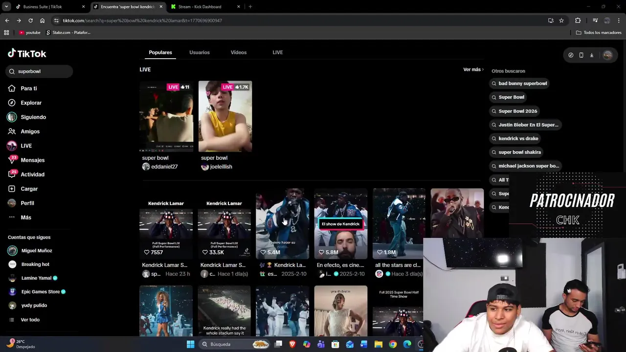Image resolution: width=626 pixels, height=352 pixels.
Task: Open Chrome three-dot menu
Action: pyautogui.click(x=619, y=21)
